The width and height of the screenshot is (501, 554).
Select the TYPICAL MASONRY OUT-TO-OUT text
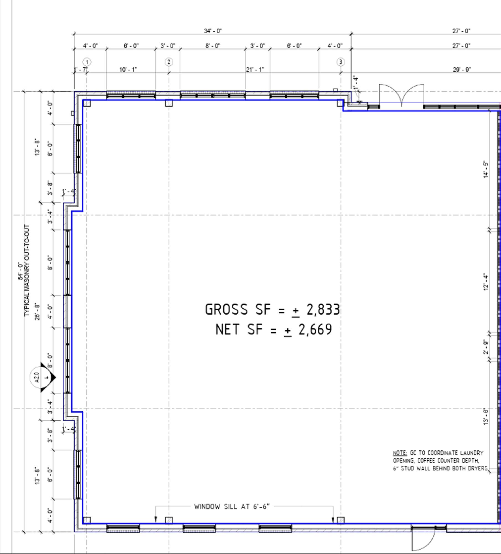tap(27, 270)
